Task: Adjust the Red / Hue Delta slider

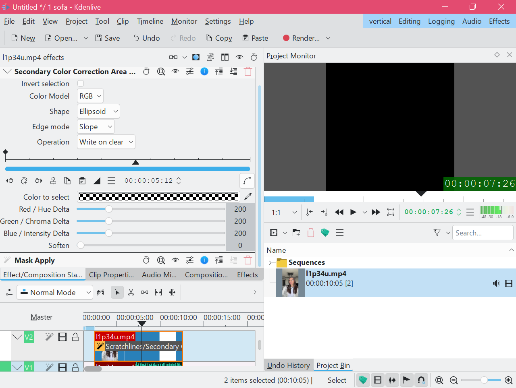Action: (x=109, y=209)
